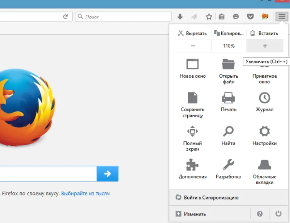Click the paper plane share icon
This screenshot has height=223, width=290.
194,17
